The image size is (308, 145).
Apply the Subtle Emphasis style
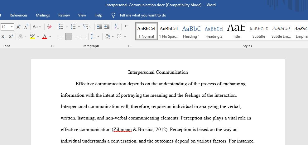[x=281, y=31]
